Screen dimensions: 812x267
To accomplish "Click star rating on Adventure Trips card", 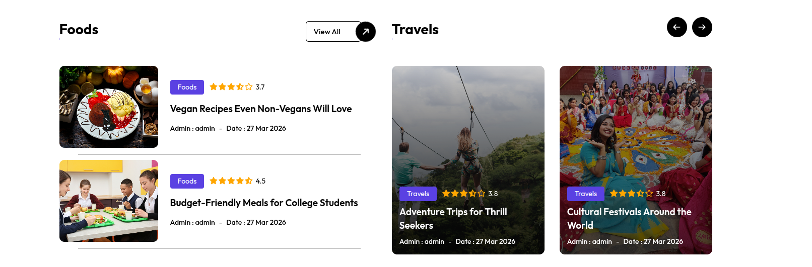I will [x=463, y=194].
